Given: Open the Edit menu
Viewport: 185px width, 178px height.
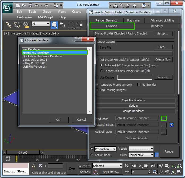Looking at the screenshot, I should coord(20,12).
